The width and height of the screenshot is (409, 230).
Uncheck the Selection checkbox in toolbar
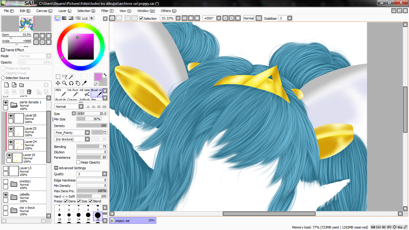141,18
